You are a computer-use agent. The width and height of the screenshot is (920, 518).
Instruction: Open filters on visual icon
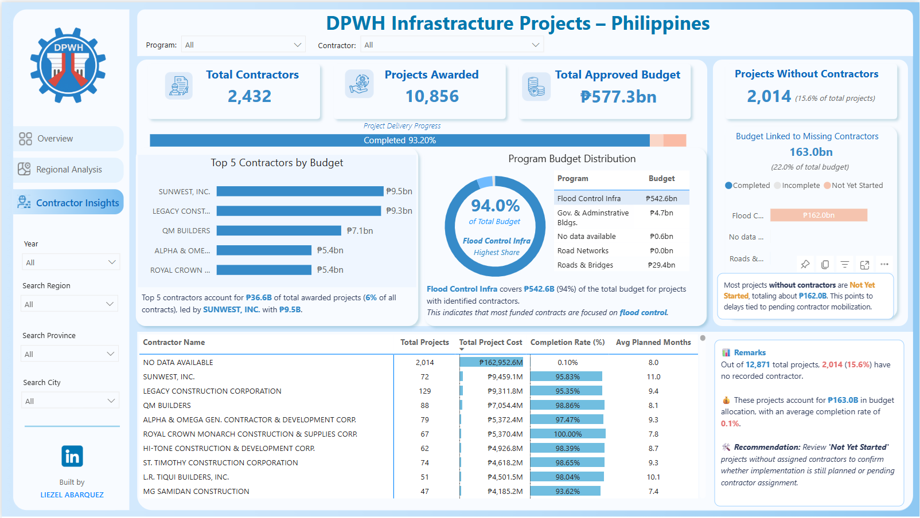(x=844, y=264)
